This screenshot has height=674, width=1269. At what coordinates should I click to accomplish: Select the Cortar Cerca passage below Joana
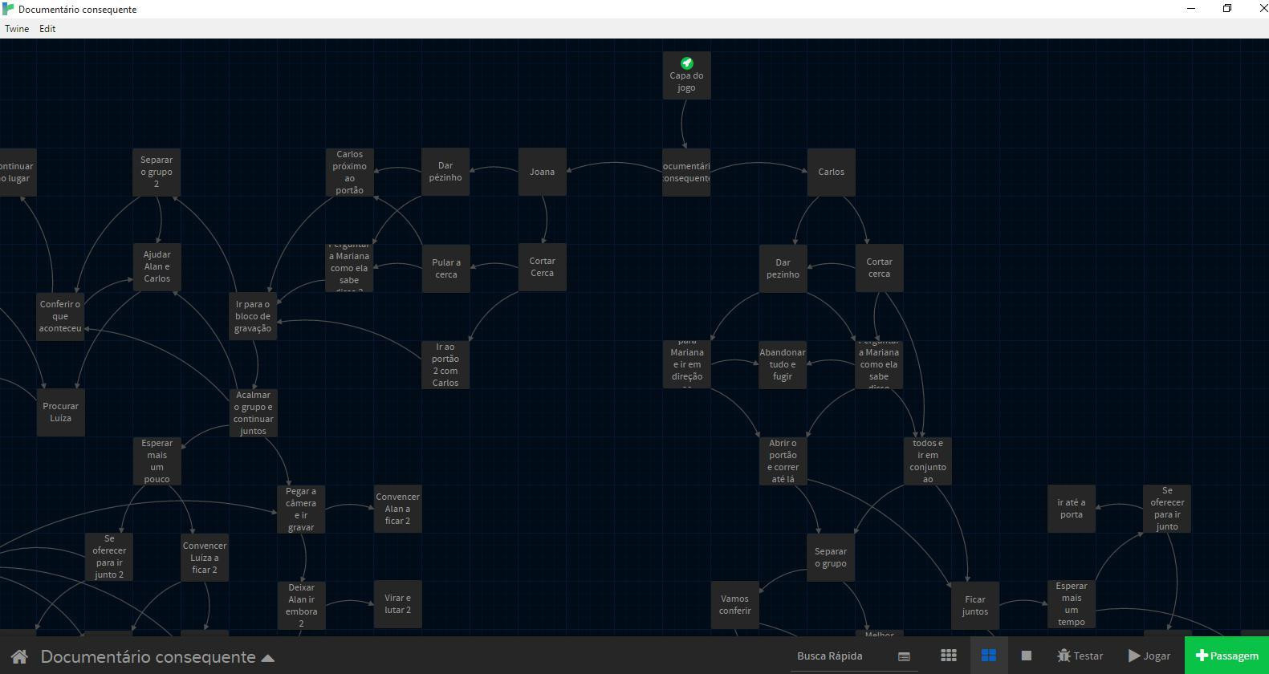point(542,267)
